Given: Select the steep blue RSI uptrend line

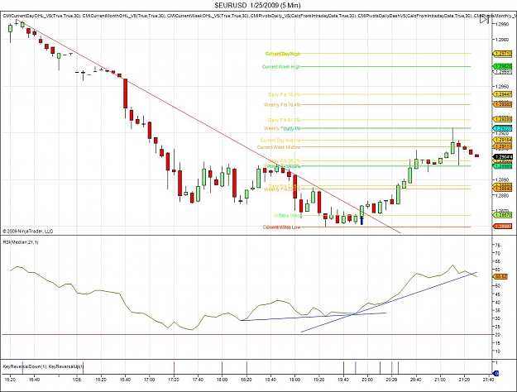Looking at the screenshot, I should click(389, 302).
